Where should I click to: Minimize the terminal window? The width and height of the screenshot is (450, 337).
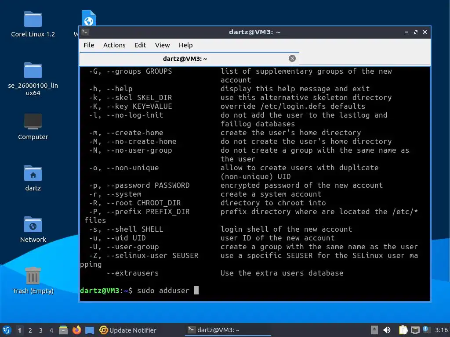[406, 32]
